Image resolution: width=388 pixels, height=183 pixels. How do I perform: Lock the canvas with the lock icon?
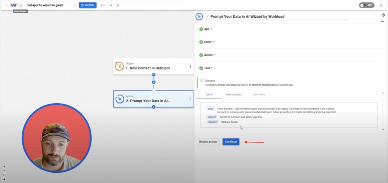pos(4,179)
